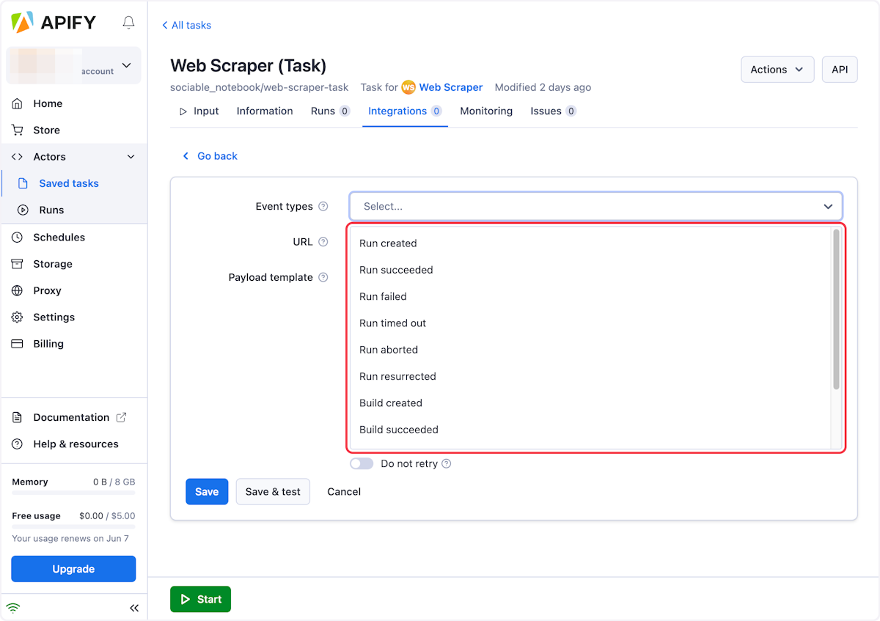Click the Event types select field
This screenshot has height=621, width=880.
595,206
